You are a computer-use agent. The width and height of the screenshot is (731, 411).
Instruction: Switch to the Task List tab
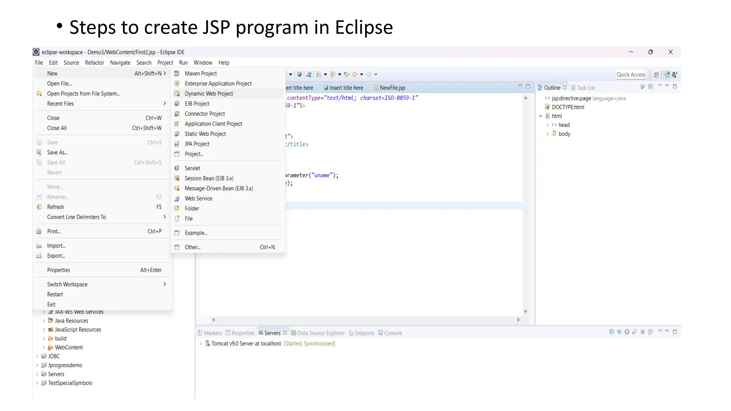[x=583, y=88]
